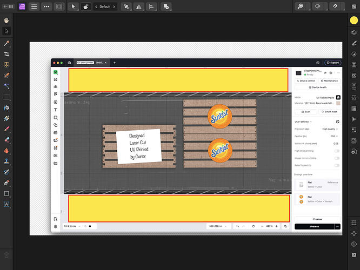The image size is (360, 270).
Task: Go to next preset right of Default
Action: pyautogui.click(x=114, y=6)
